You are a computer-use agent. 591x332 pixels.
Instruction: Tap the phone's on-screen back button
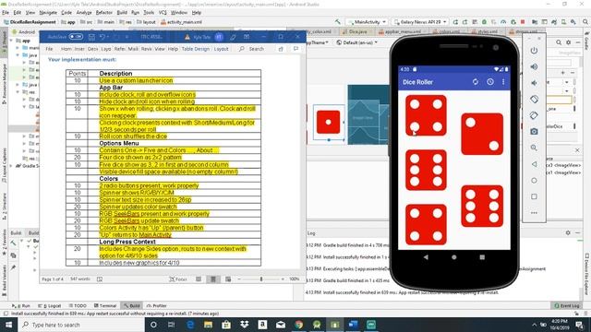pyautogui.click(x=426, y=257)
